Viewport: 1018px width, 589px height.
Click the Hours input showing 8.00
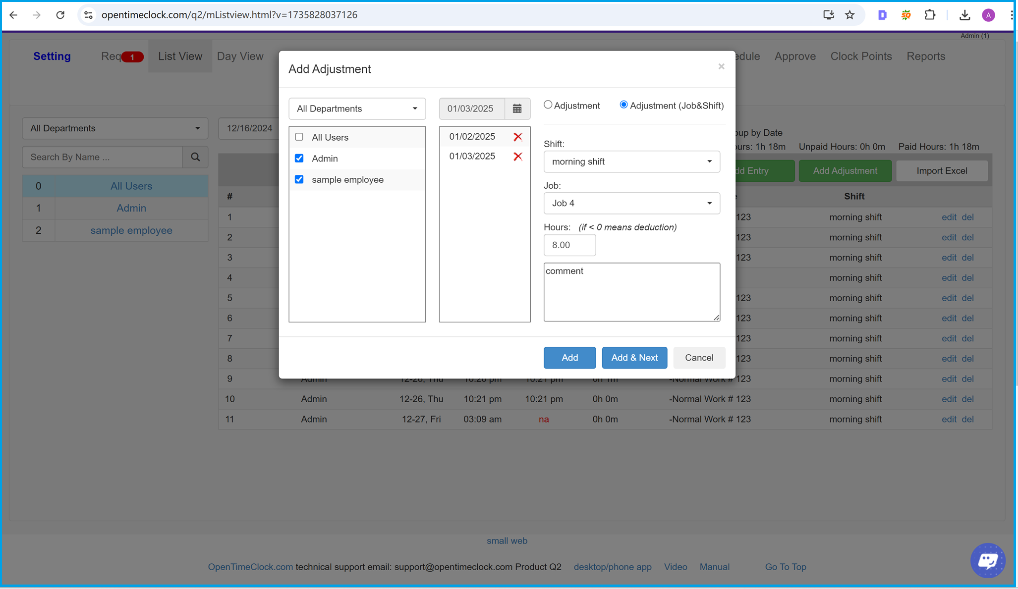tap(569, 245)
